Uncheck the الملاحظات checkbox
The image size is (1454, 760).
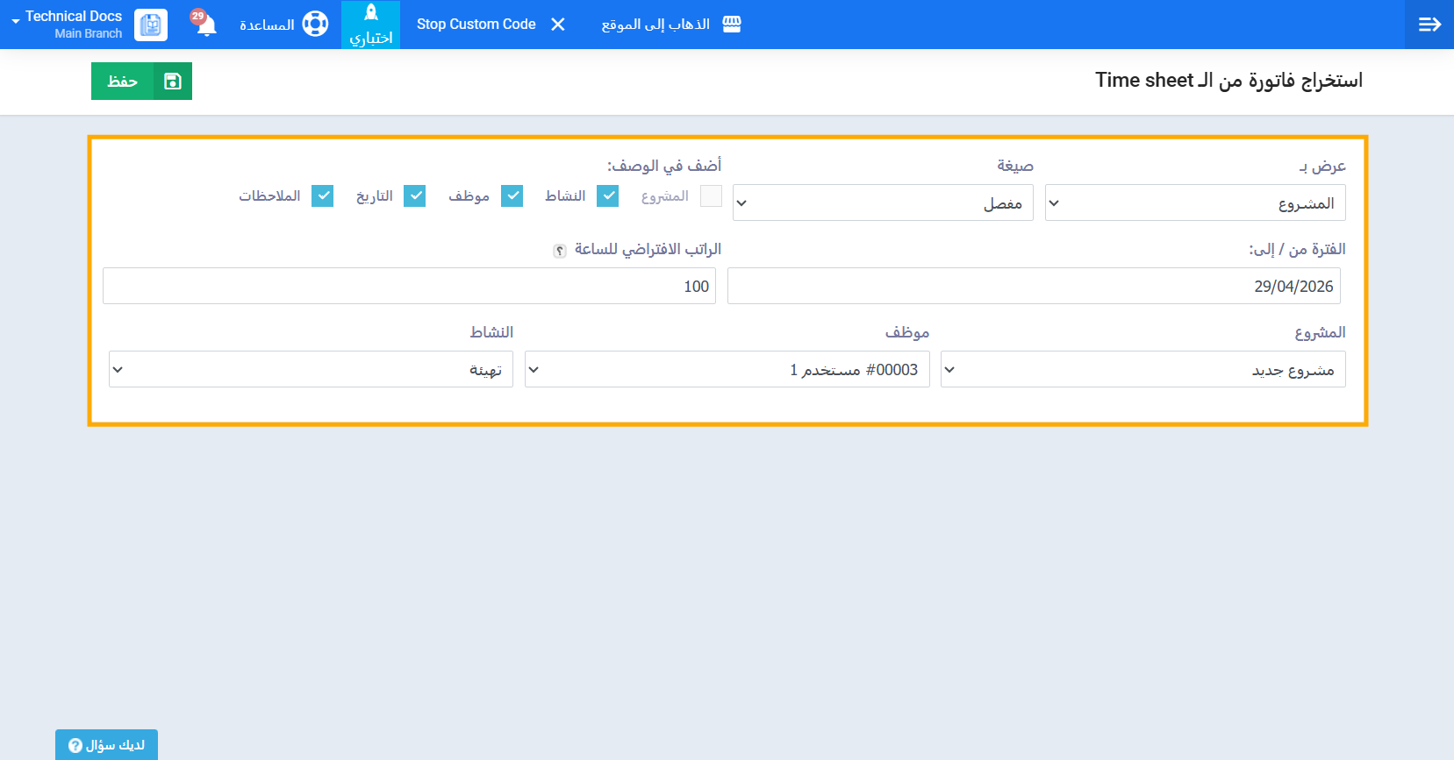[323, 196]
